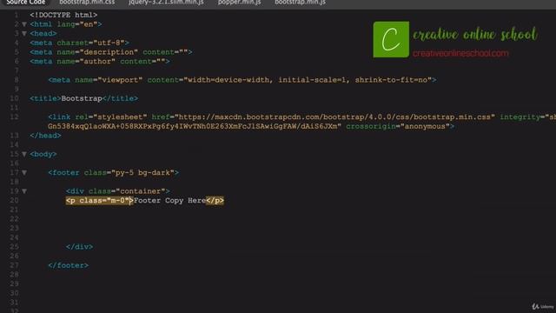Collapse the html tag fold arrow

(x=24, y=24)
